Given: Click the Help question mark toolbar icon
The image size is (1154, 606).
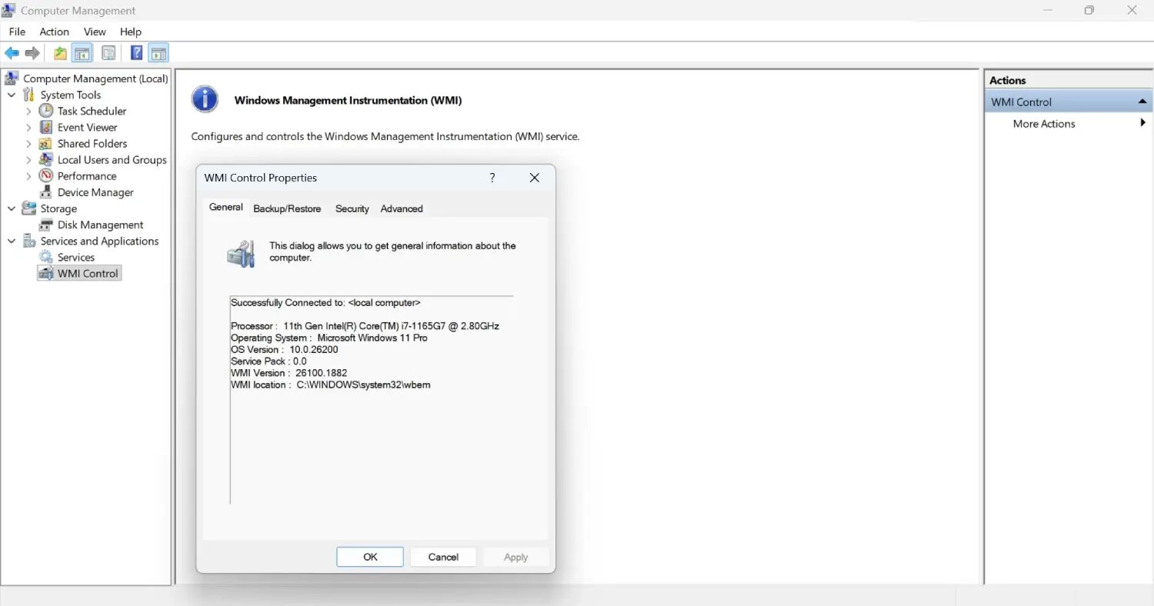Looking at the screenshot, I should pos(135,52).
